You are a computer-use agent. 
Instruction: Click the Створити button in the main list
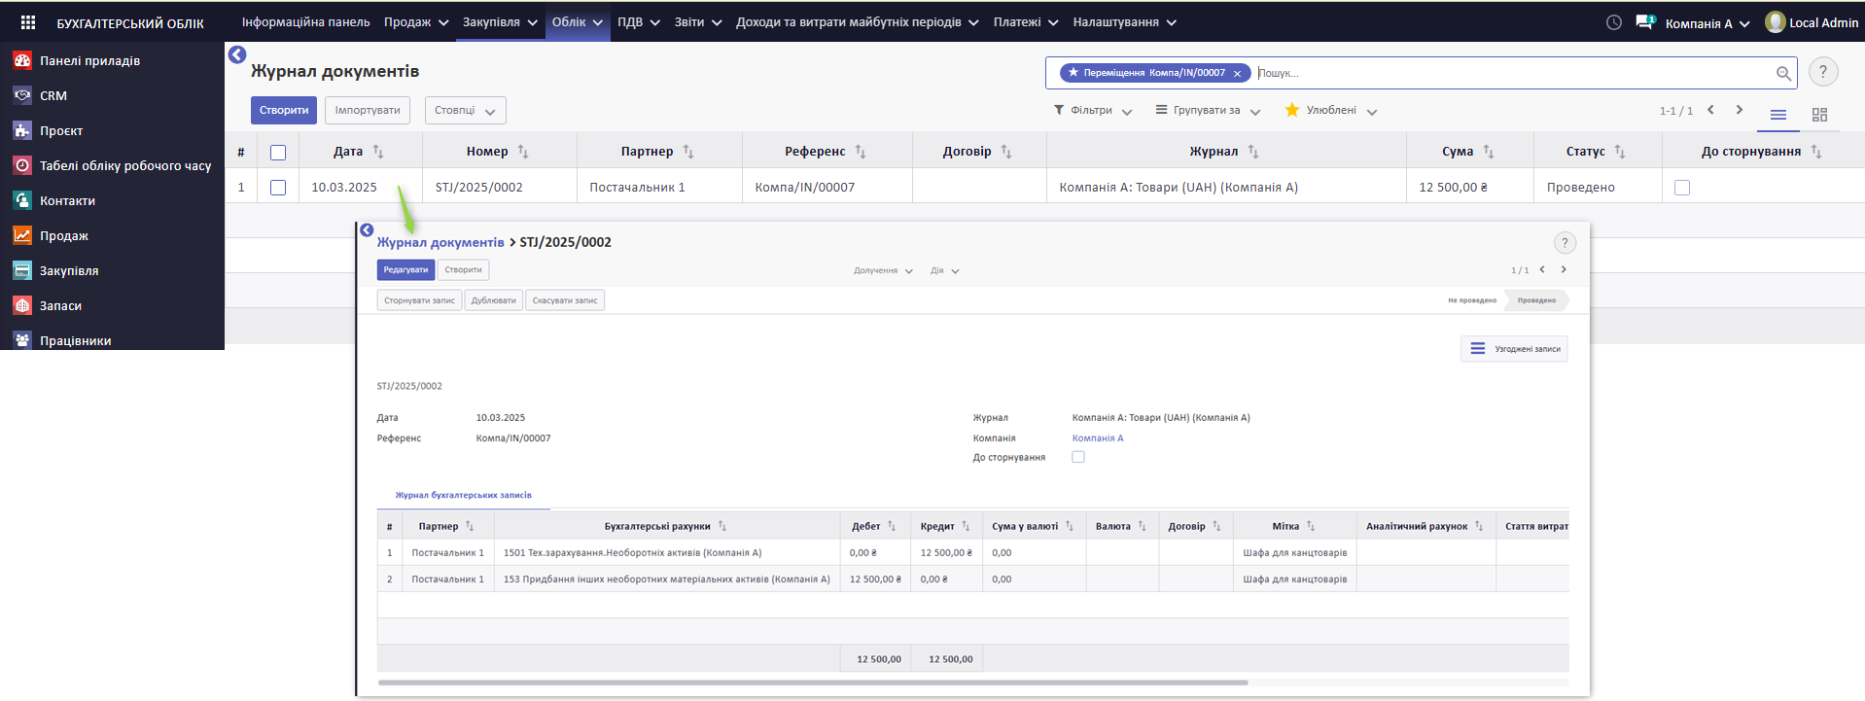(284, 110)
